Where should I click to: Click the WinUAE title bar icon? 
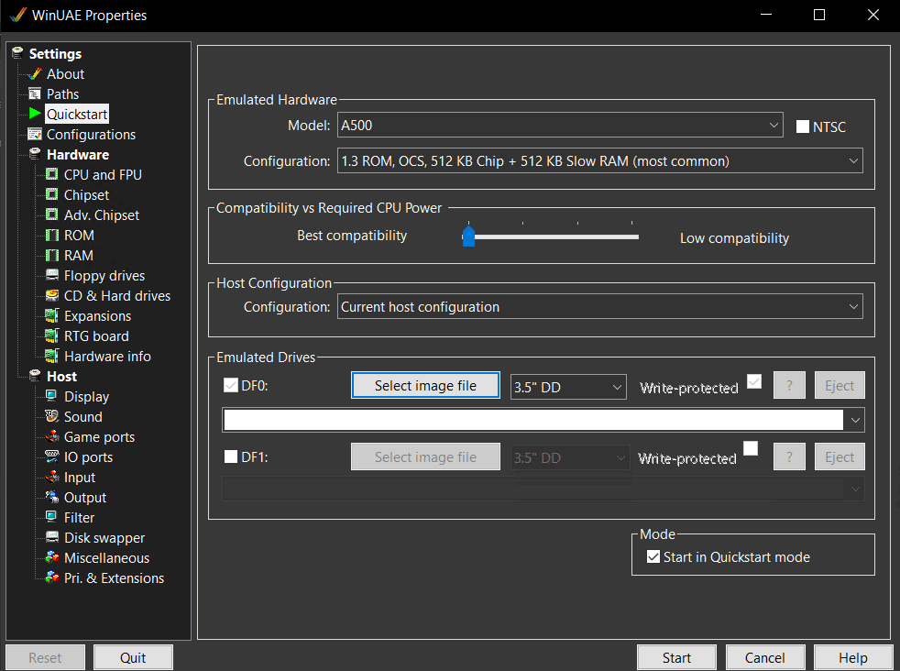click(17, 15)
